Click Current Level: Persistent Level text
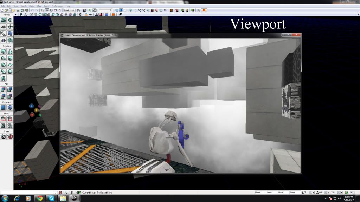 (x=97, y=193)
